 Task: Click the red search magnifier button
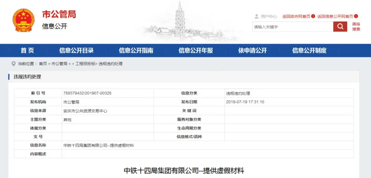(x=340, y=26)
